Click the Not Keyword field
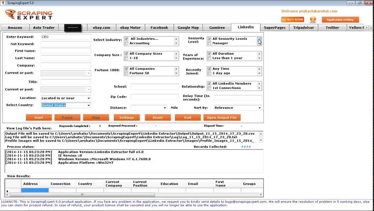This screenshot has width=374, height=211. pos(66,44)
